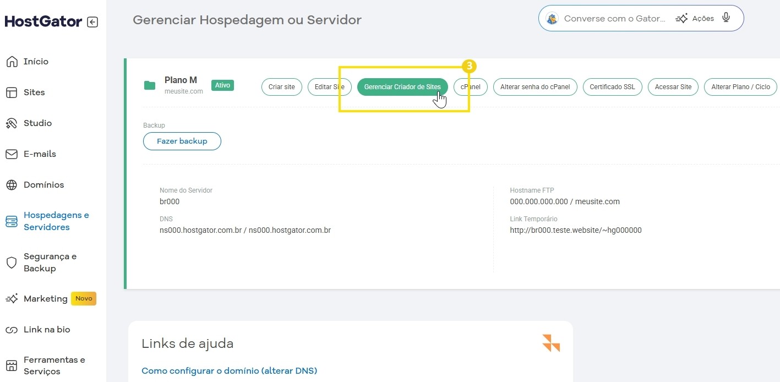The height and width of the screenshot is (382, 780).
Task: Click the green folder icon beside Plano M
Action: coord(150,85)
